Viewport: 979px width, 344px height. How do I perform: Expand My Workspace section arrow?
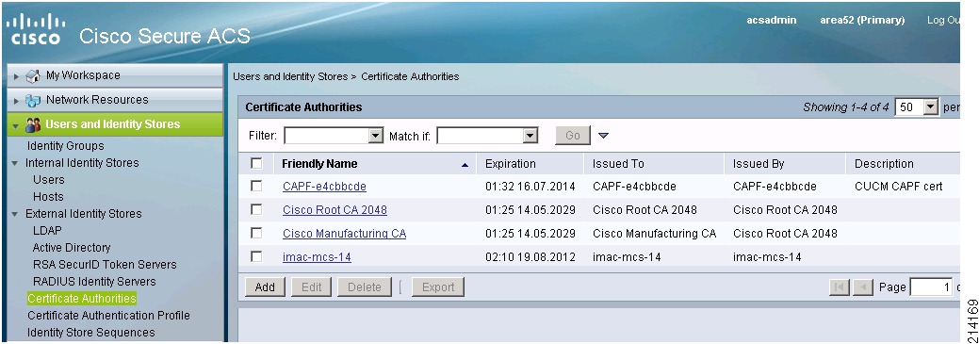[x=16, y=76]
